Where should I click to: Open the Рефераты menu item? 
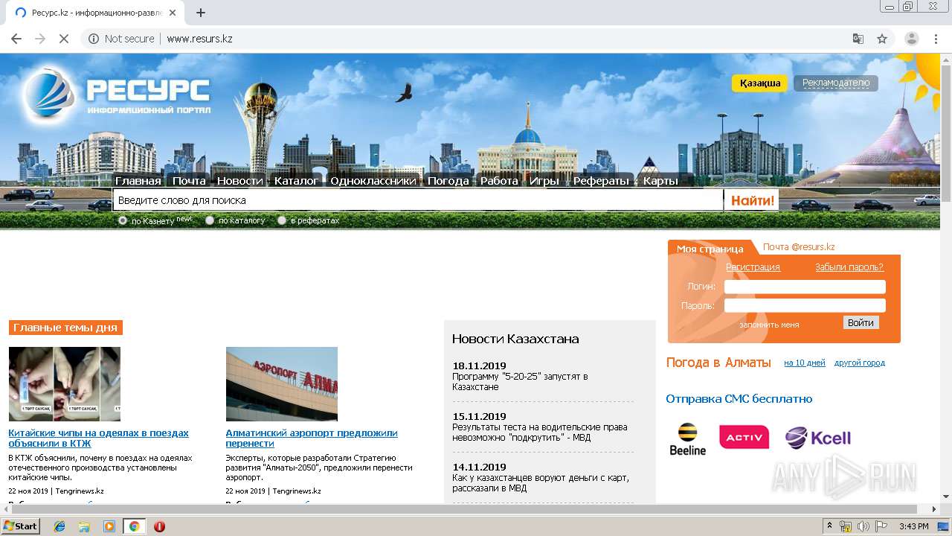601,181
